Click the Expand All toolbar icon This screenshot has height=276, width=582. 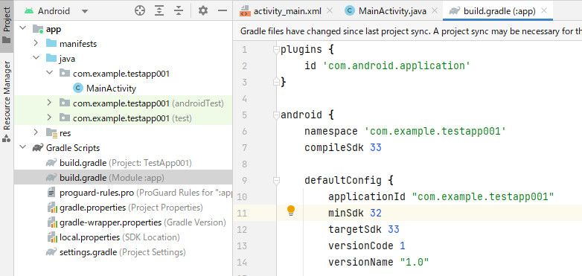click(x=159, y=10)
